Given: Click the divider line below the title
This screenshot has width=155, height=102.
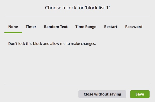Looking at the screenshot, I should [x=77, y=16].
